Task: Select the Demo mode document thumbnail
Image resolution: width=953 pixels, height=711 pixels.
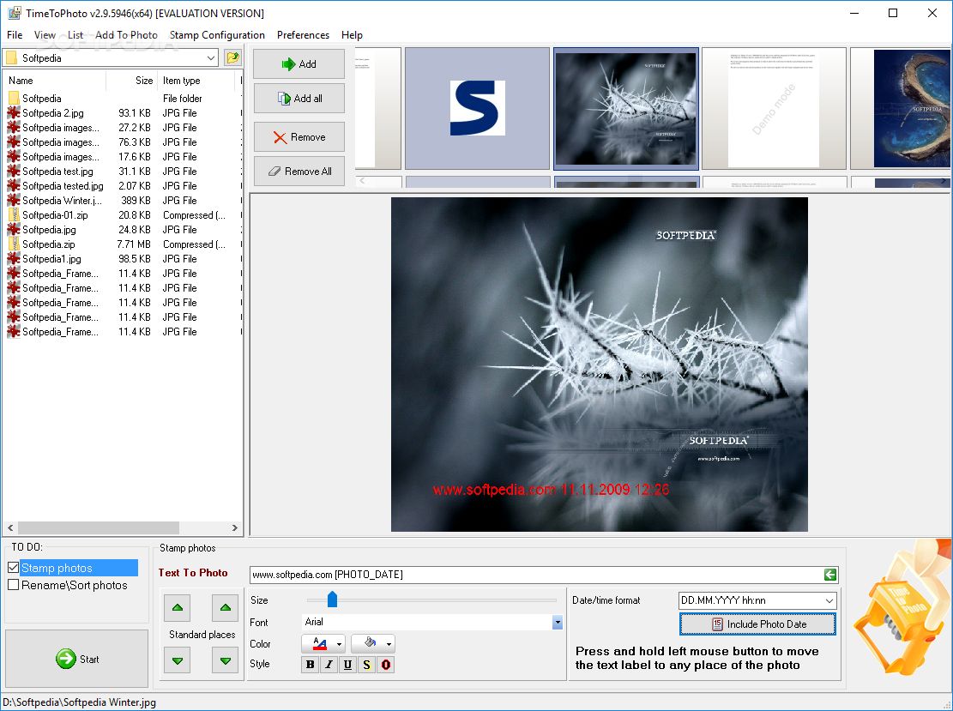Action: point(774,108)
